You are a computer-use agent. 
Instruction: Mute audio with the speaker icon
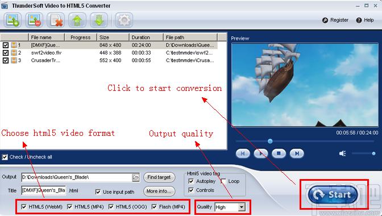click(x=342, y=153)
